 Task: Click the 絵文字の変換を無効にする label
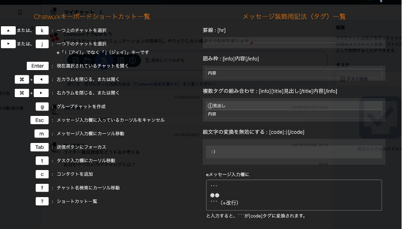(x=253, y=132)
